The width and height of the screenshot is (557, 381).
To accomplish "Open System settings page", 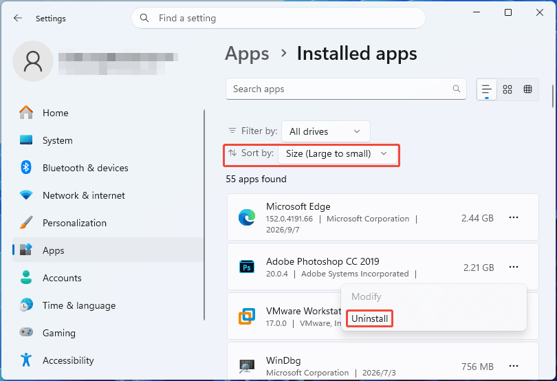I will click(108, 140).
